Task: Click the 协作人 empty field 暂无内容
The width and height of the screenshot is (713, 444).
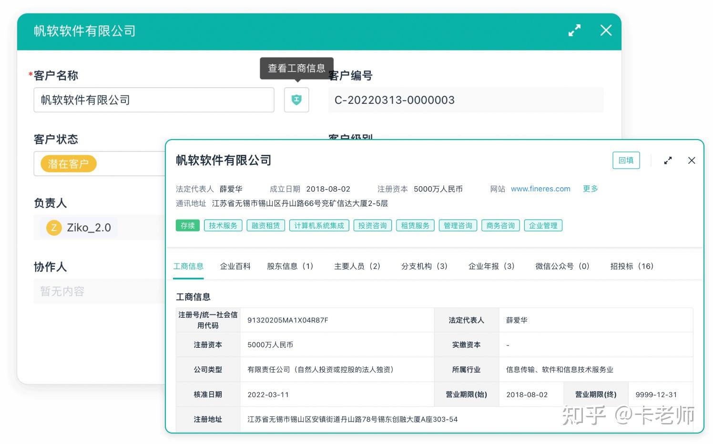Action: click(x=99, y=291)
